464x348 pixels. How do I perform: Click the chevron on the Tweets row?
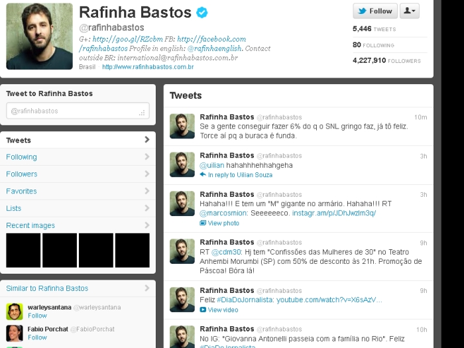click(x=146, y=140)
